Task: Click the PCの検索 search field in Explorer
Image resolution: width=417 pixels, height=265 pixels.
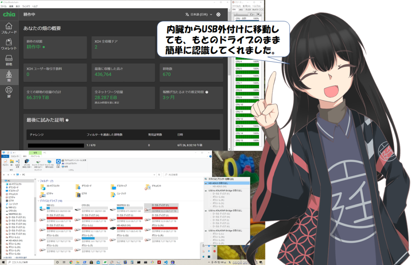Action: point(187,175)
